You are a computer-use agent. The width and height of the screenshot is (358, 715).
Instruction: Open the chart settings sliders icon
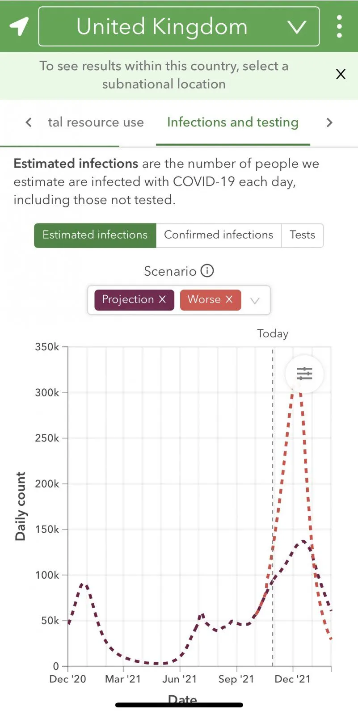304,374
